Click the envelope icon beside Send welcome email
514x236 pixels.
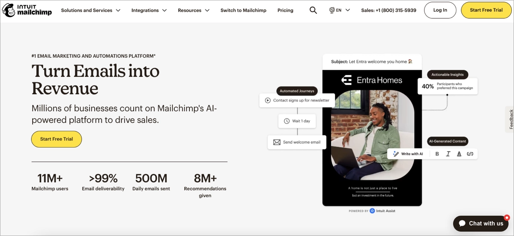(x=277, y=142)
